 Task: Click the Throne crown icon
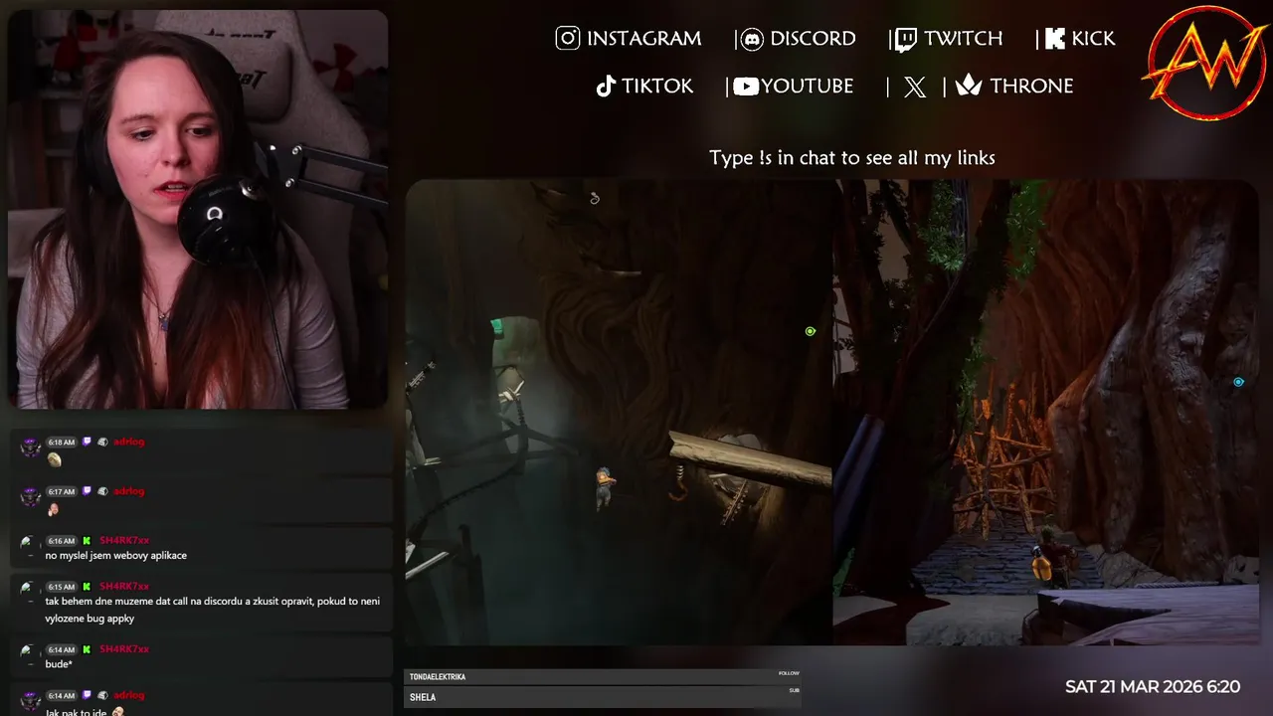point(969,87)
